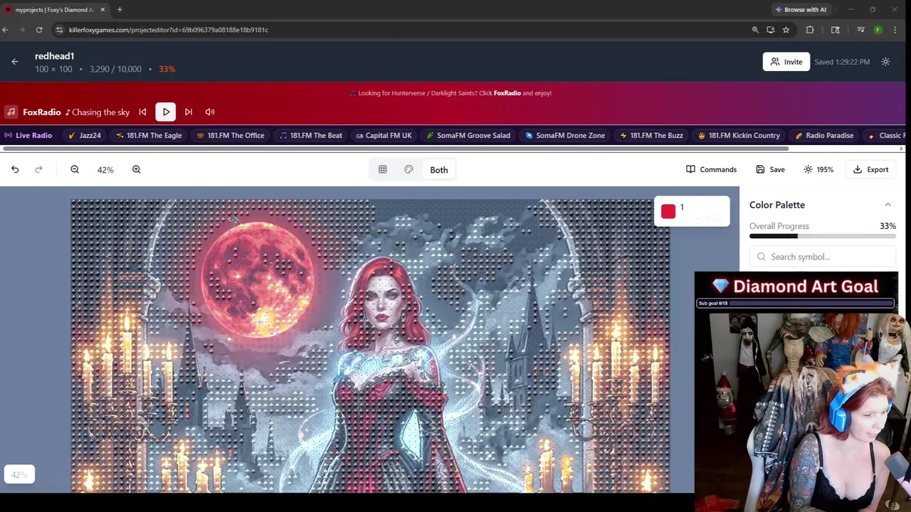Image resolution: width=911 pixels, height=512 pixels.
Task: Click the FoxRadio link in the banner
Action: click(507, 93)
